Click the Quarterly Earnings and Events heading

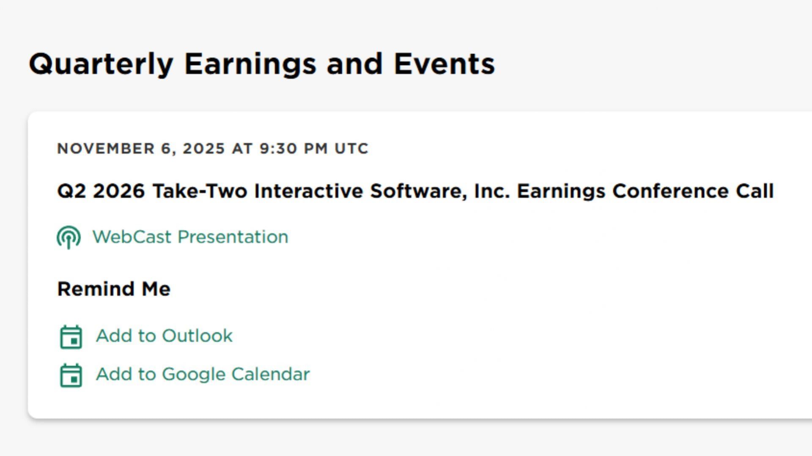coord(261,64)
